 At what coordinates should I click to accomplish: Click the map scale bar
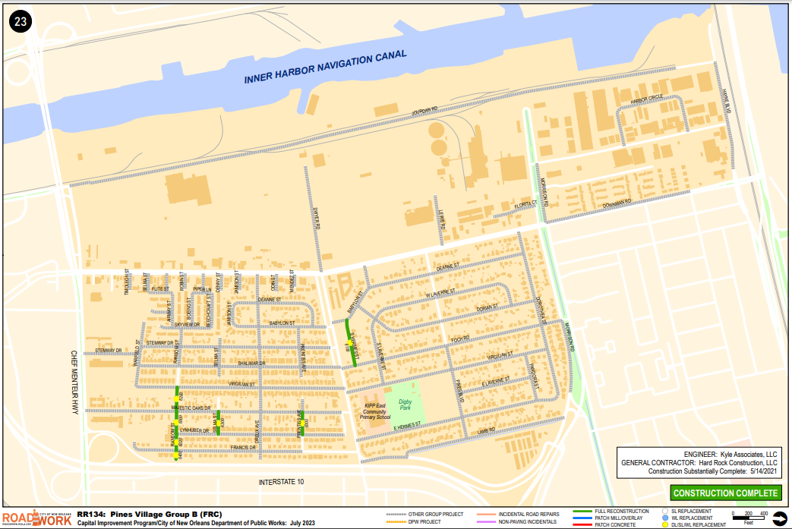coord(749,518)
